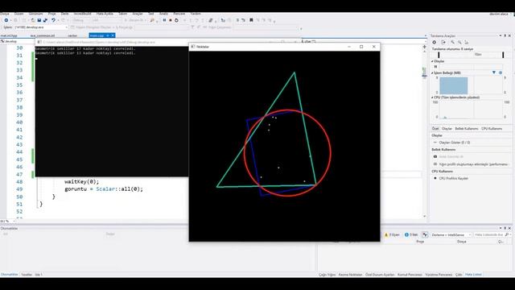Switch to CPU Kullanımı tab in Diagnostic Tools
This screenshot has height=290, width=515.
[492, 129]
